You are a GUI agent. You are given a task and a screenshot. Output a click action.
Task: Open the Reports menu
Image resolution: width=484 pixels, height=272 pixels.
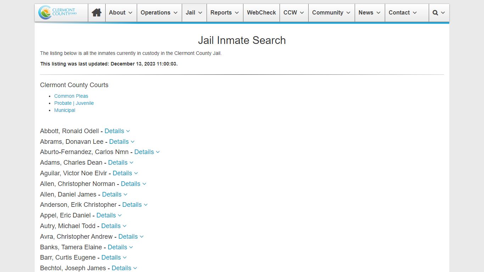[225, 13]
